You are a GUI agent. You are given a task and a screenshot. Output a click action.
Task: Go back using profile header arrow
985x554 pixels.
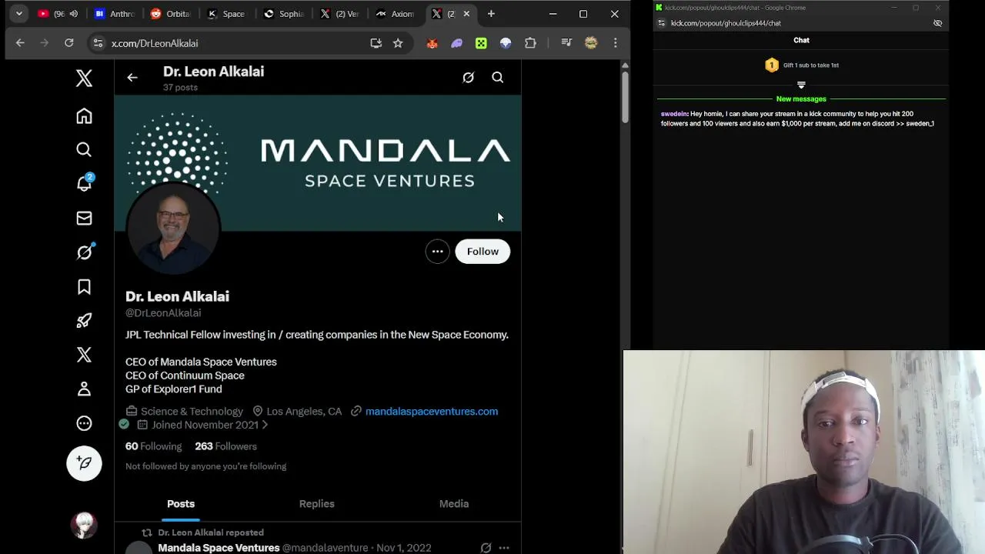pos(132,78)
